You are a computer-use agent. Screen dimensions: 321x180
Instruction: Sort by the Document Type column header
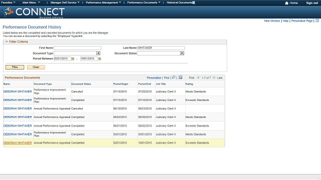point(43,84)
